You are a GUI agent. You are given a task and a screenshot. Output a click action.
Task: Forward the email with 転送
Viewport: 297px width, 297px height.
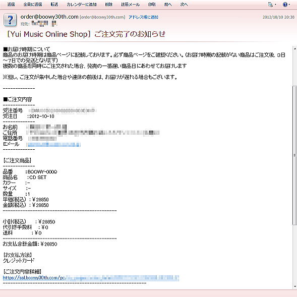pos(54,5)
